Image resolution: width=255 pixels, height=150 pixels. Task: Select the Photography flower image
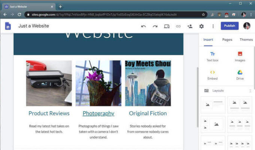(98, 83)
